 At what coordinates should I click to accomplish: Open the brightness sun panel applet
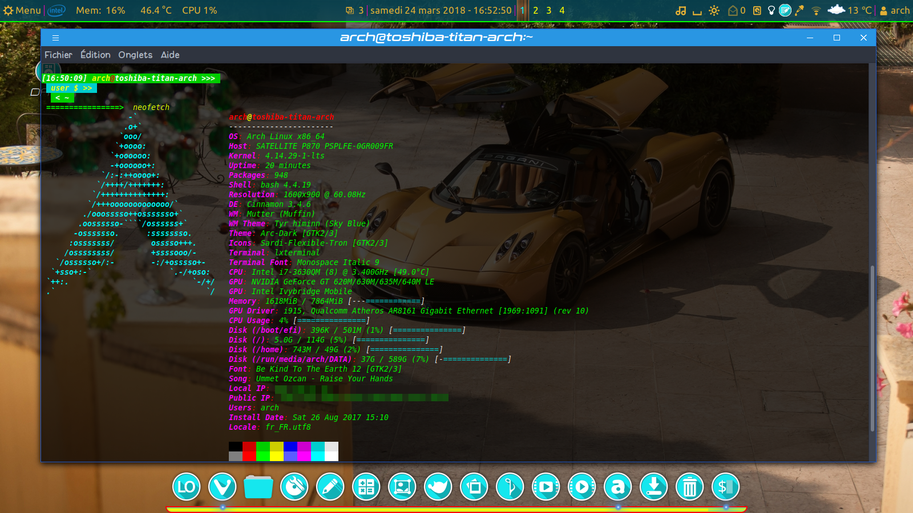tap(714, 10)
